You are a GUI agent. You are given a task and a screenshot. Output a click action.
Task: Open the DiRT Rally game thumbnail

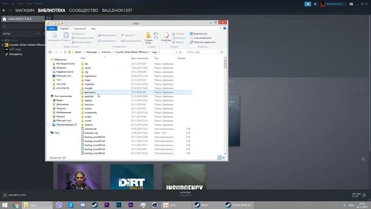[x=132, y=176]
